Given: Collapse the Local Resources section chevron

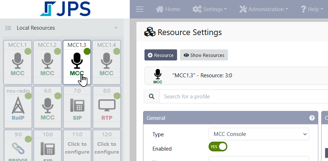Looking at the screenshot, I should coord(115,28).
